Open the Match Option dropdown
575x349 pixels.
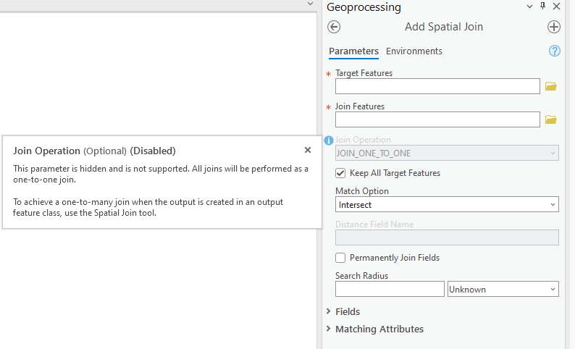tap(447, 205)
